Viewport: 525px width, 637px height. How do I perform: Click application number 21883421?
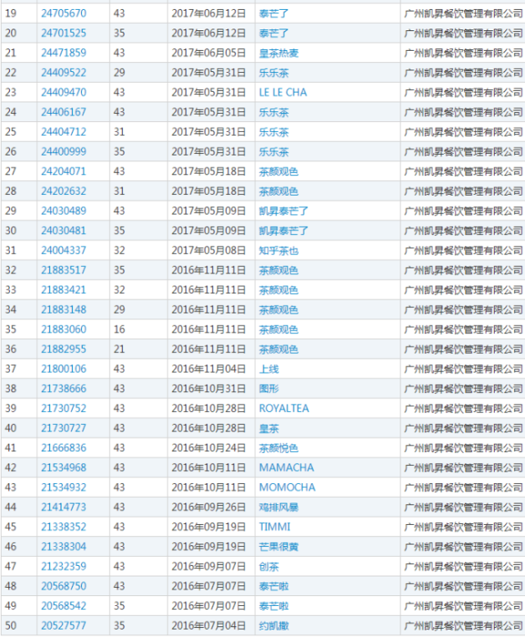point(64,290)
